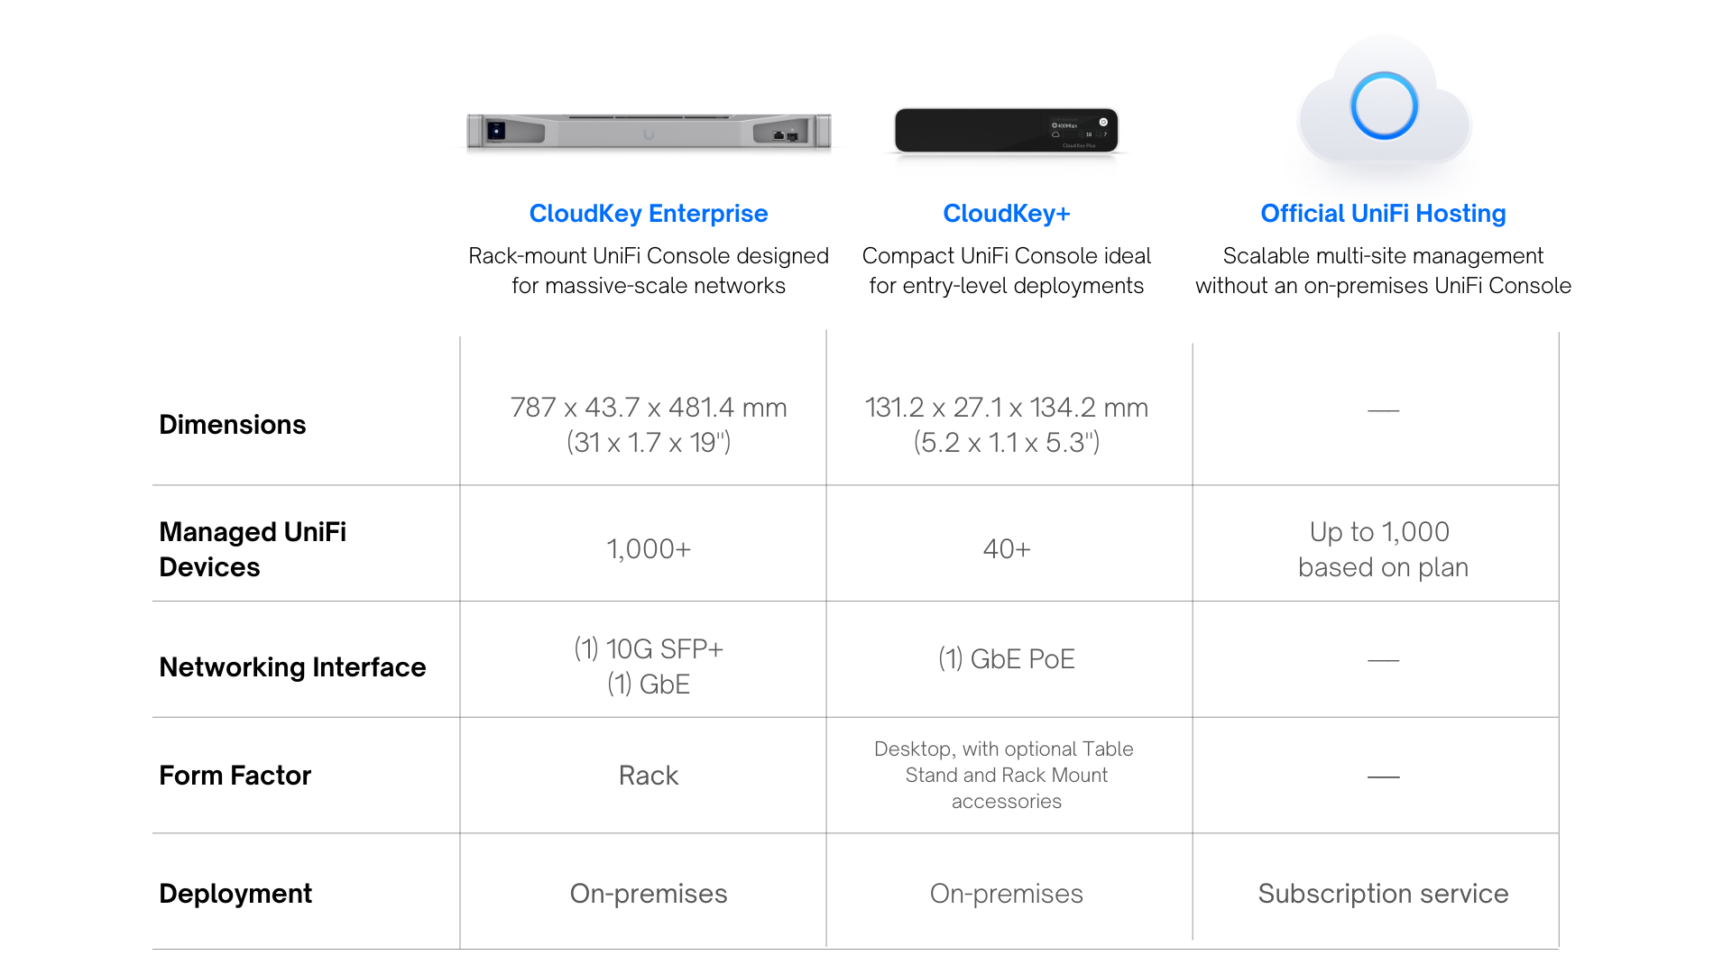The image size is (1732, 974).
Task: Click the Rack form factor cell
Action: 648,776
